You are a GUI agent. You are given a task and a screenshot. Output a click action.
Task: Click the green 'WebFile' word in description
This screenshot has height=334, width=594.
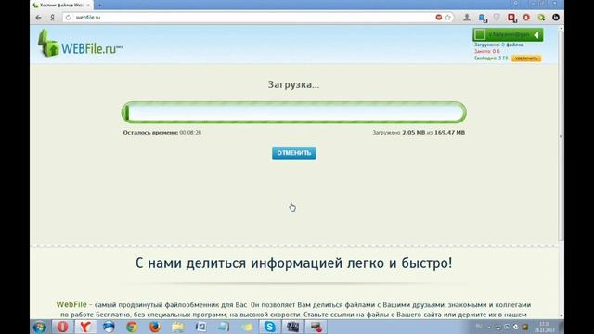[x=71, y=304]
